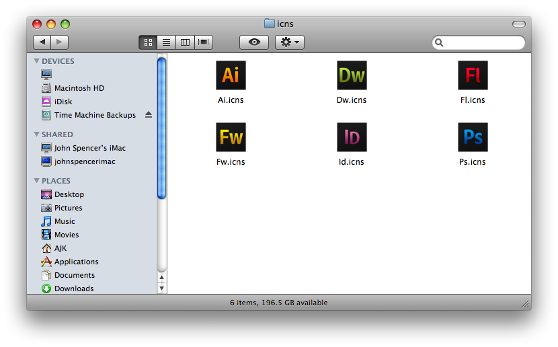Open the Applications folder in Places

tap(70, 262)
